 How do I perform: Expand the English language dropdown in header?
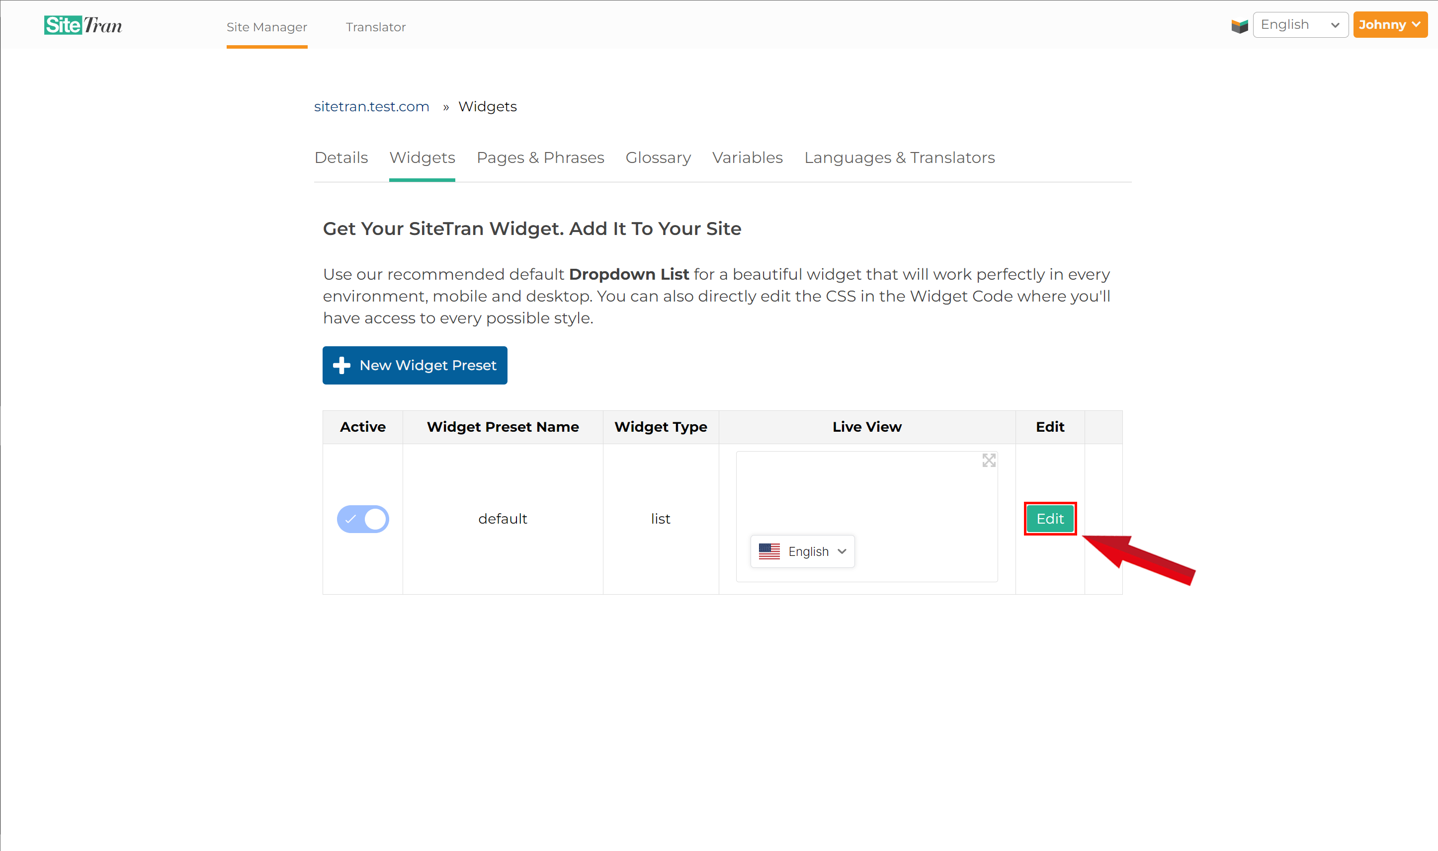coord(1300,25)
